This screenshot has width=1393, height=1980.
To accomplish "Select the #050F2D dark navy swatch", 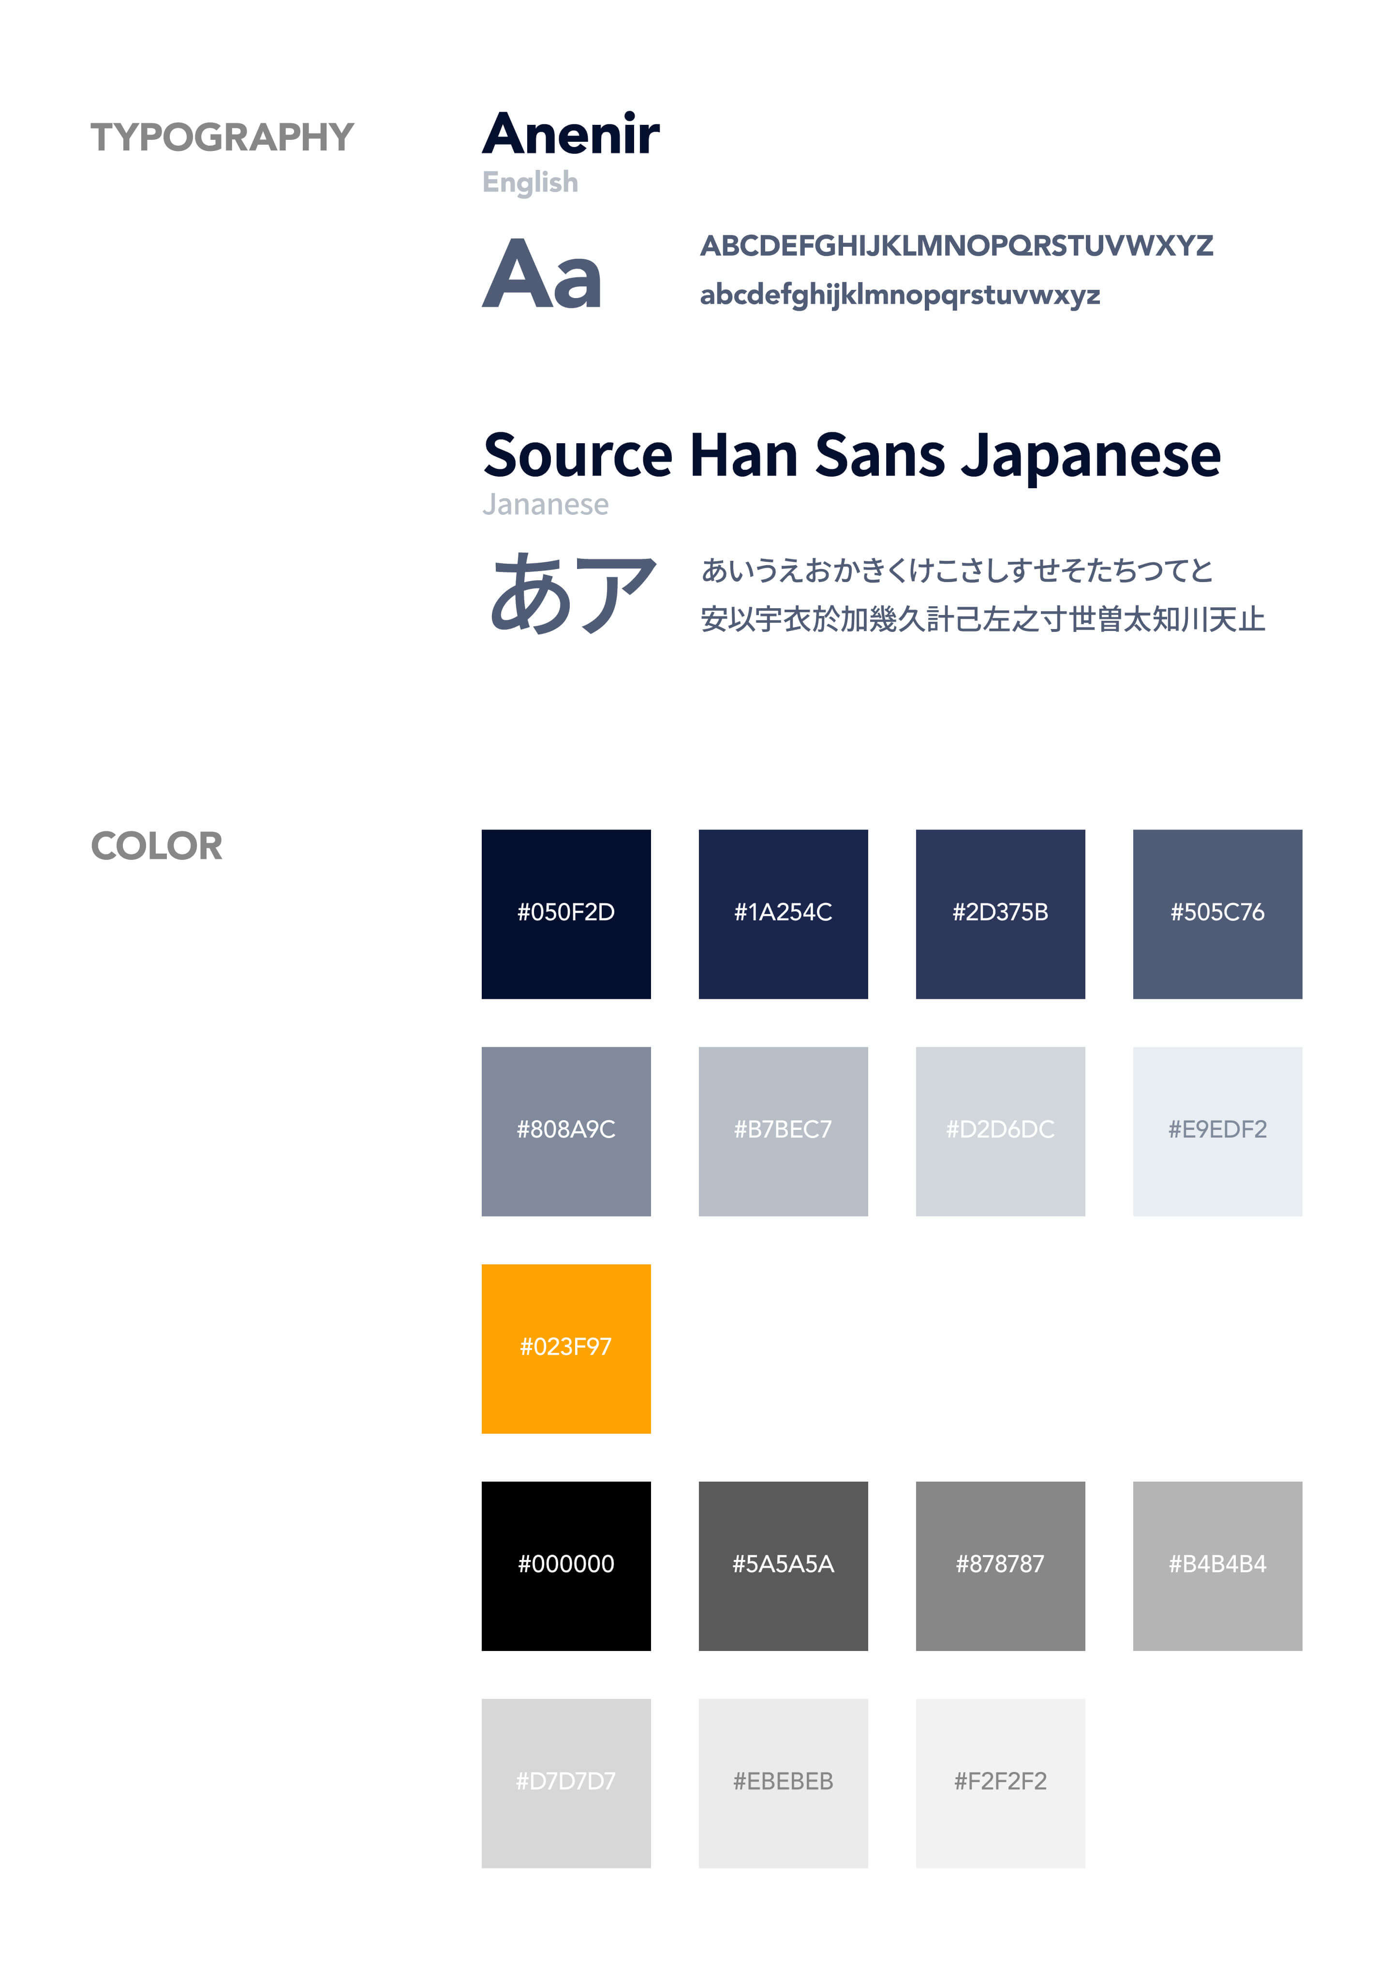I will coord(565,914).
